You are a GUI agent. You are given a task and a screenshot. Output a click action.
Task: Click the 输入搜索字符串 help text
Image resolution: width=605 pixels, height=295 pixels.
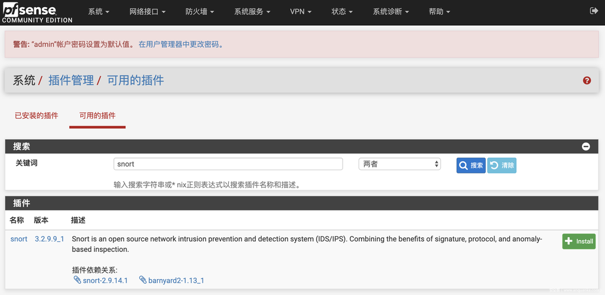coord(207,185)
